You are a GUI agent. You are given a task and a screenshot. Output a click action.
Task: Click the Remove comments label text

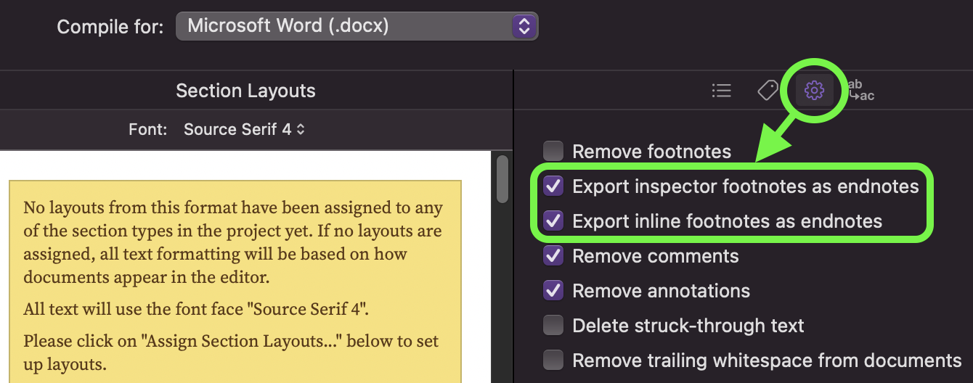point(655,256)
